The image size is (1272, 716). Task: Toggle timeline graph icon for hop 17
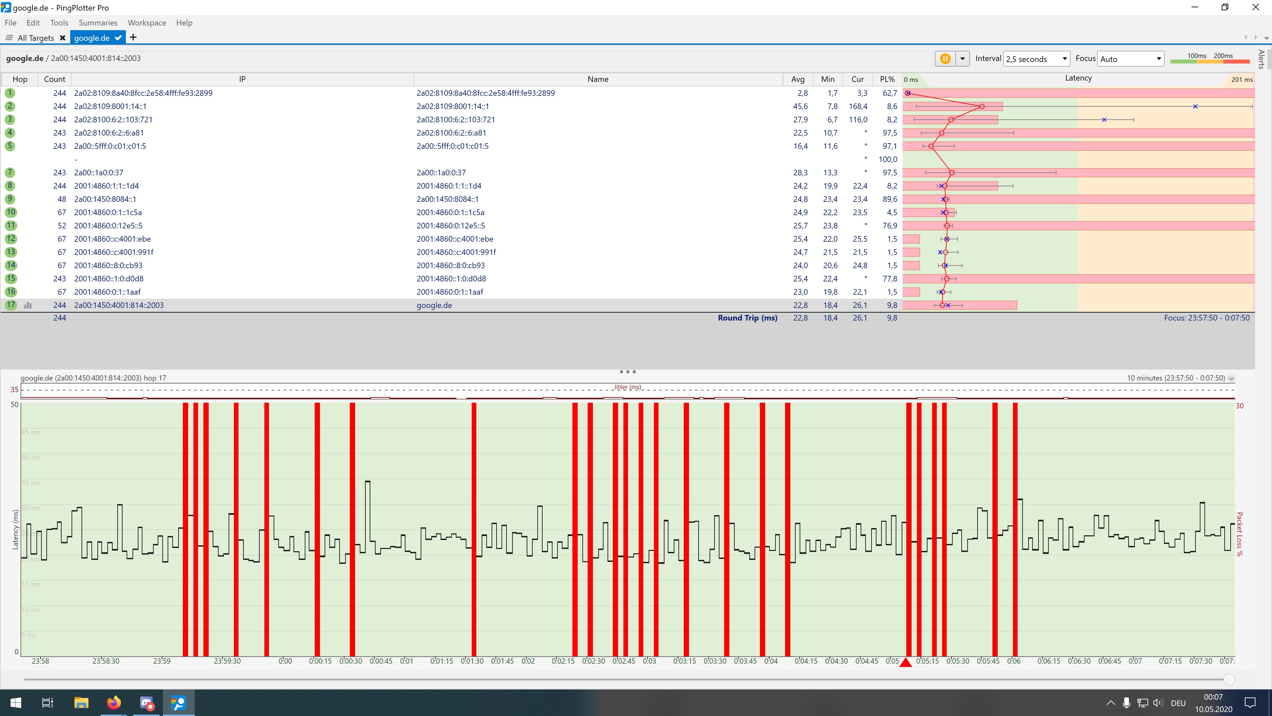point(28,305)
